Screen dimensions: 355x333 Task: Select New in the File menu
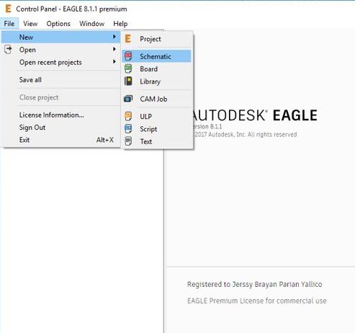pos(61,37)
